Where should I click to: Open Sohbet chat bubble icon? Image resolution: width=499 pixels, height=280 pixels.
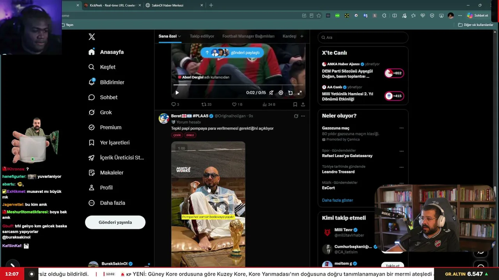[x=92, y=97]
